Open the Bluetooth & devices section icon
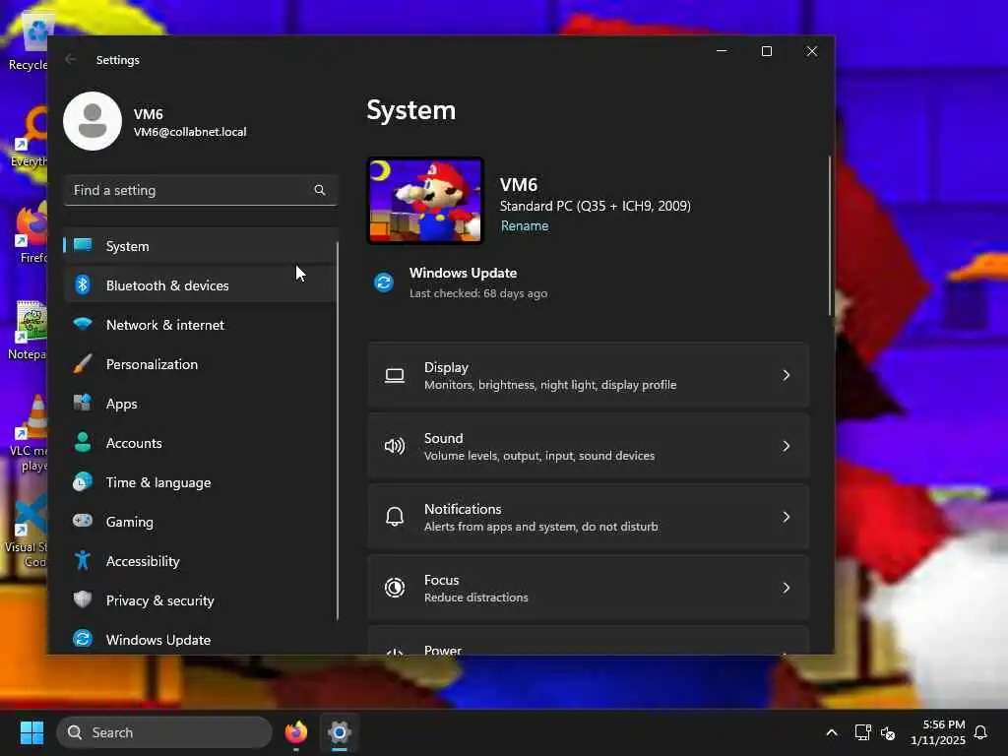 click(83, 284)
